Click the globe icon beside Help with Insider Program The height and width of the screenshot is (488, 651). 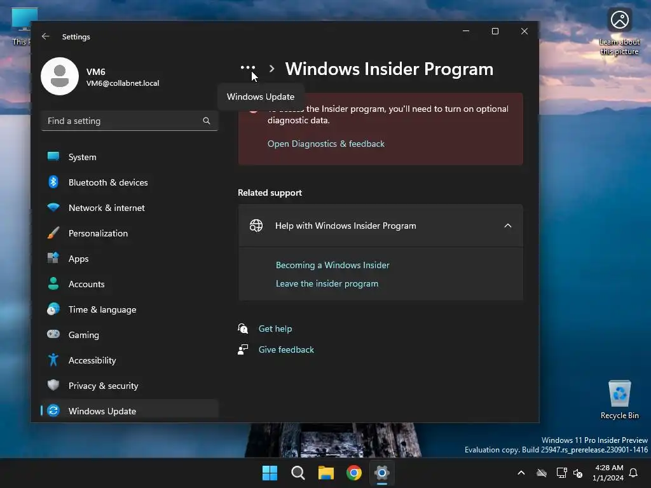[x=256, y=226]
